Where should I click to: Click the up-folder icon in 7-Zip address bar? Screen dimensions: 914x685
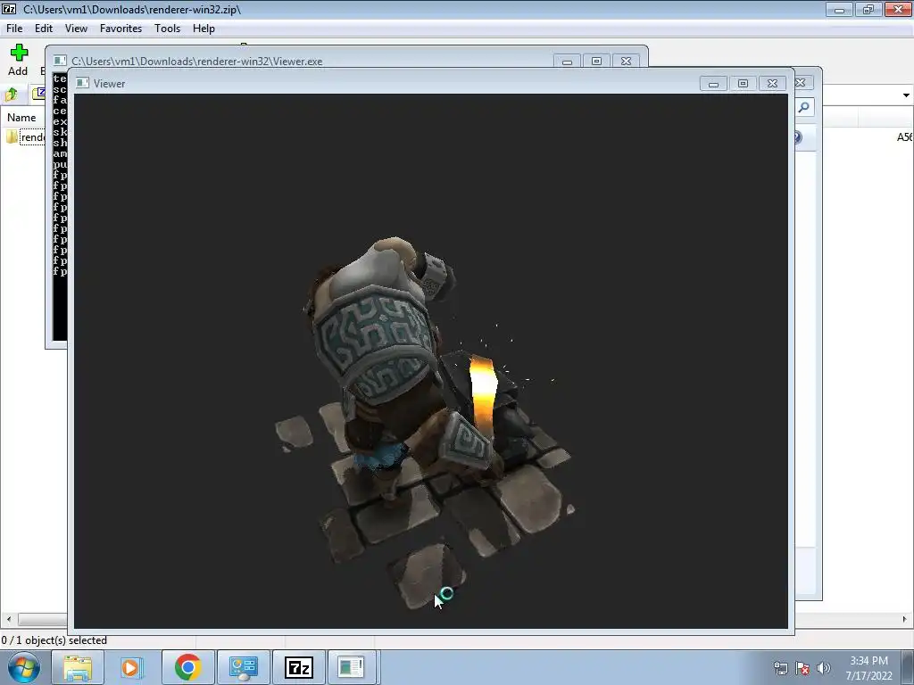point(12,94)
